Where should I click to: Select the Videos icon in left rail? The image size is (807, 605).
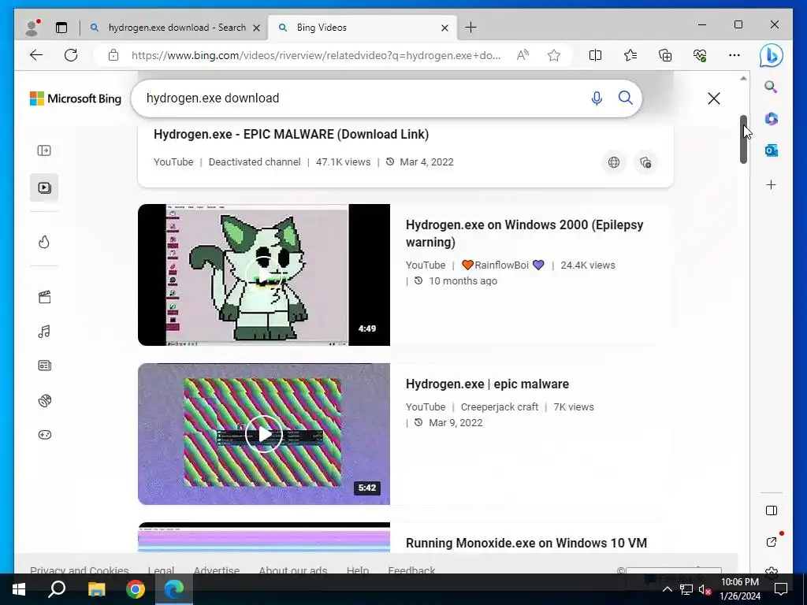[44, 187]
